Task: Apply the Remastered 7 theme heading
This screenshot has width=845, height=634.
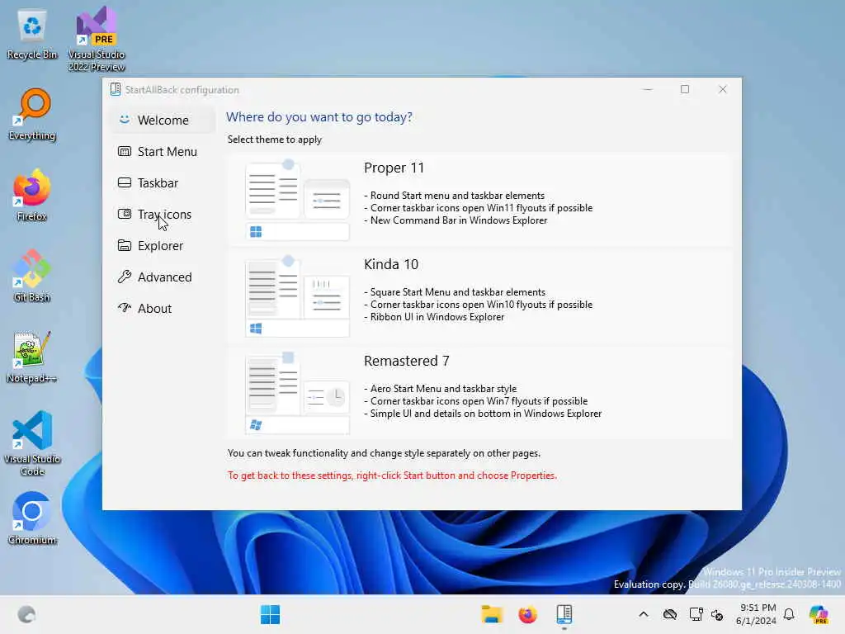Action: tap(406, 361)
